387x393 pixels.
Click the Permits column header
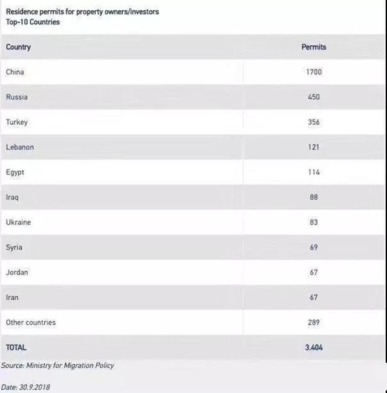[314, 47]
